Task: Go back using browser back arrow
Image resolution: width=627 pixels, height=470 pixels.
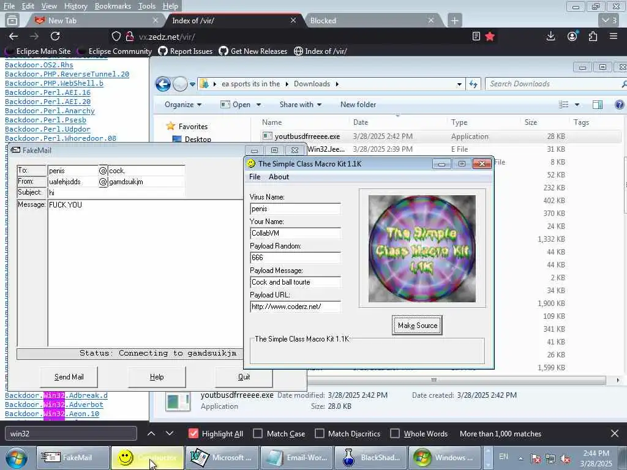Action: tap(13, 36)
